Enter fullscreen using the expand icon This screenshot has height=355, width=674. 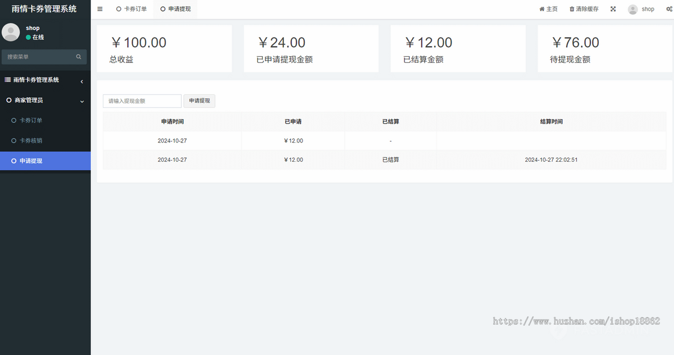[x=612, y=8]
